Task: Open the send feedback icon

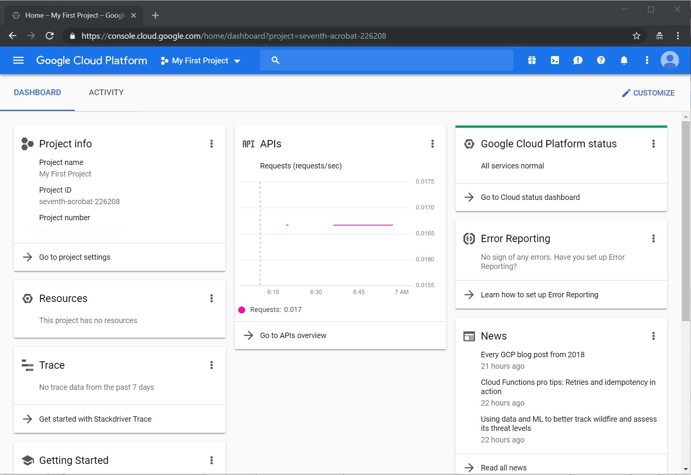Action: 578,60
